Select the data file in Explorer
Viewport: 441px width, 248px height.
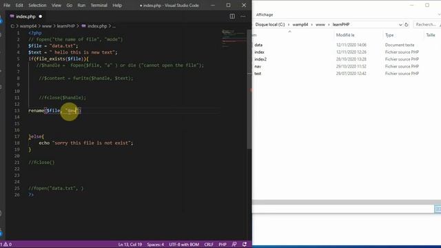tap(258, 45)
